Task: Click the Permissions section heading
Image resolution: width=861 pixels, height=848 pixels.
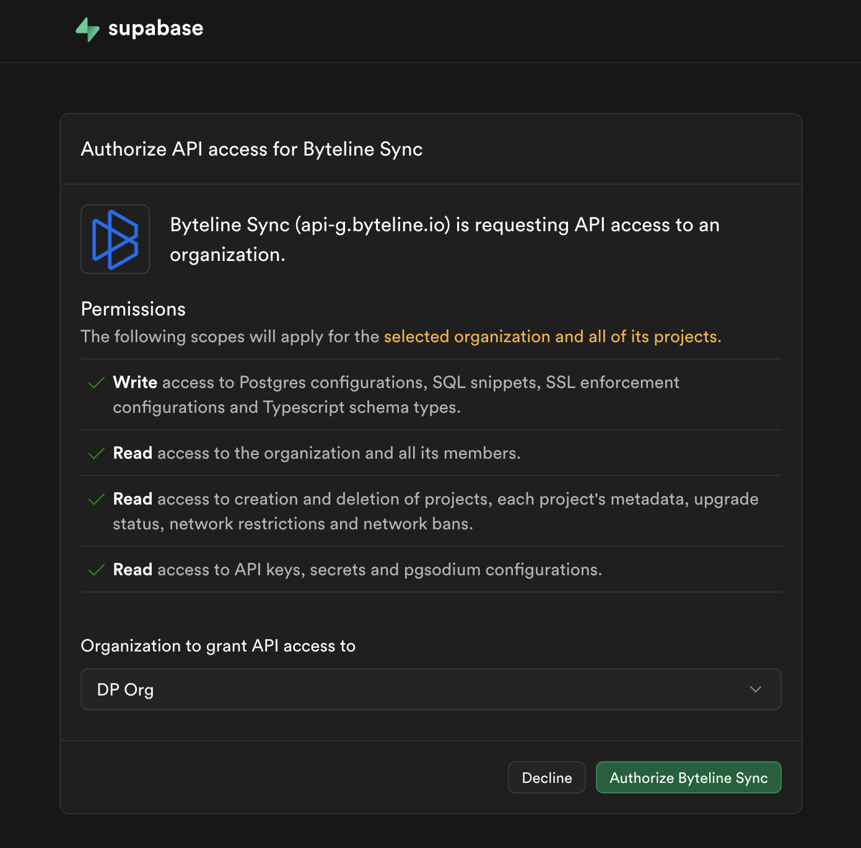Action: click(133, 309)
